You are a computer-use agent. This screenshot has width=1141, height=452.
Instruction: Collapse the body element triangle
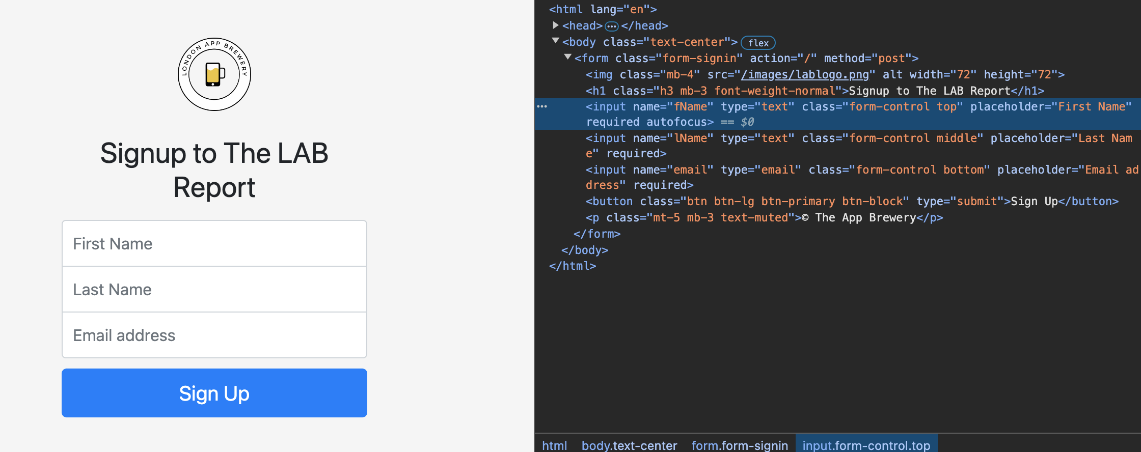[556, 41]
